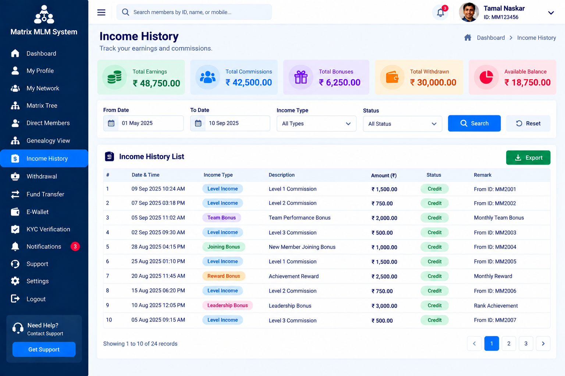Open Dashboard in the sidebar

[x=44, y=54]
